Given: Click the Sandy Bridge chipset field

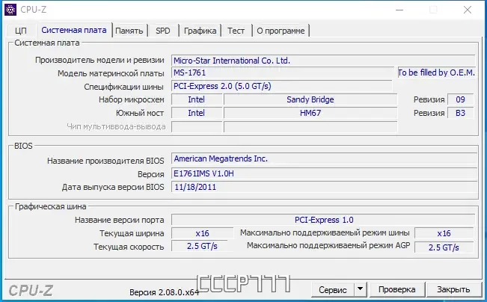Looking at the screenshot, I should tap(310, 99).
